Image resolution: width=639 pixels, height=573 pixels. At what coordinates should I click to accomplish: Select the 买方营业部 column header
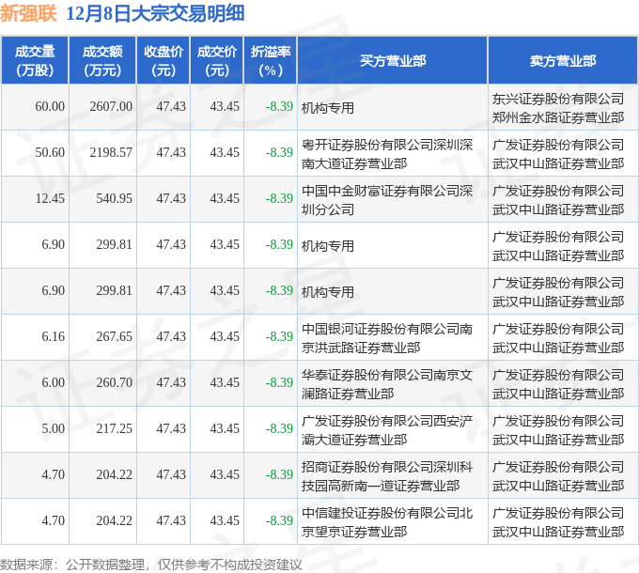coord(393,61)
